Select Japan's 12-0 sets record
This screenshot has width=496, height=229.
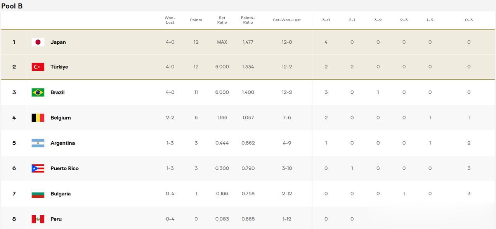tap(287, 42)
